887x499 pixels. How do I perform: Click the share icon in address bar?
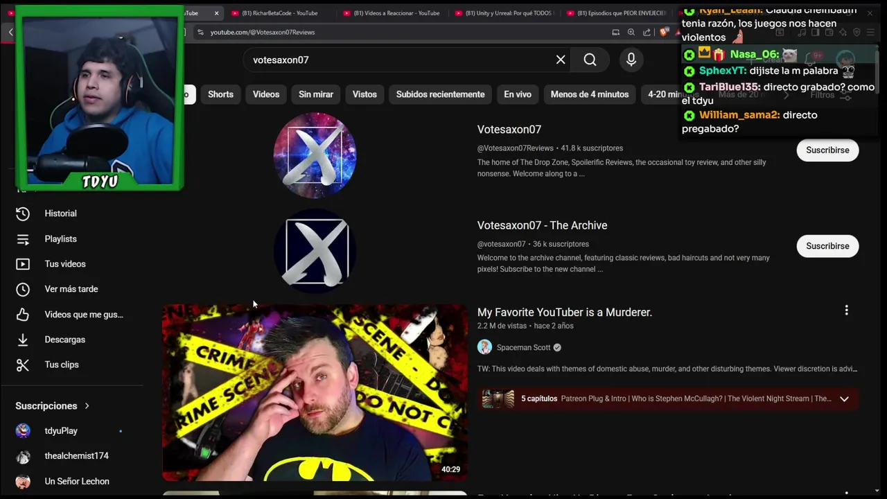pos(647,32)
